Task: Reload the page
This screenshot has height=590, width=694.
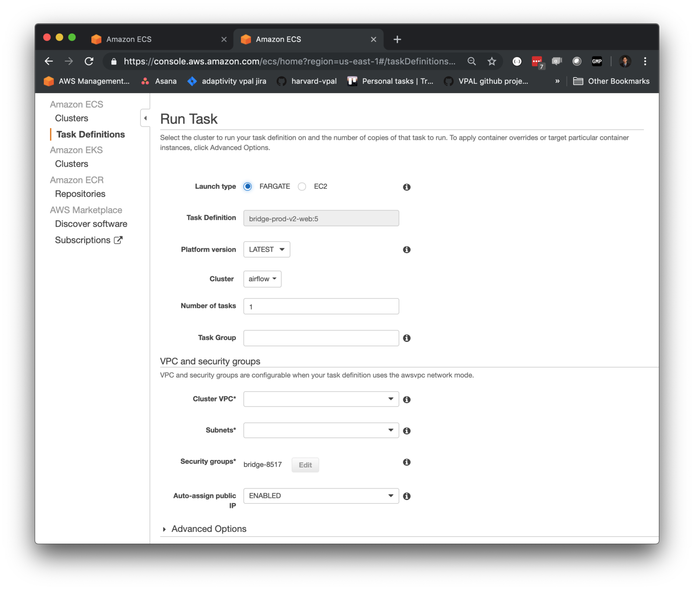Action: click(89, 61)
